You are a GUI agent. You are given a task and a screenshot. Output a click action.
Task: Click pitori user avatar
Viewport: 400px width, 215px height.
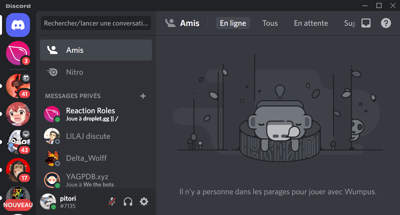(x=48, y=201)
